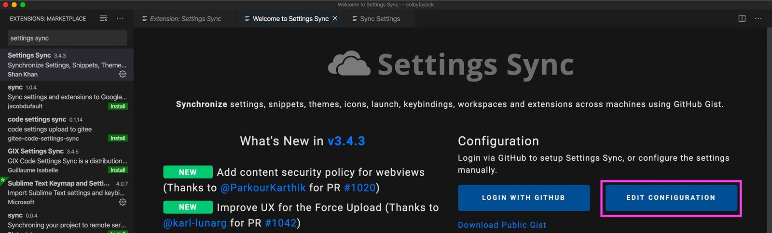Open the PR #1042 link
The image size is (772, 233).
point(281,223)
